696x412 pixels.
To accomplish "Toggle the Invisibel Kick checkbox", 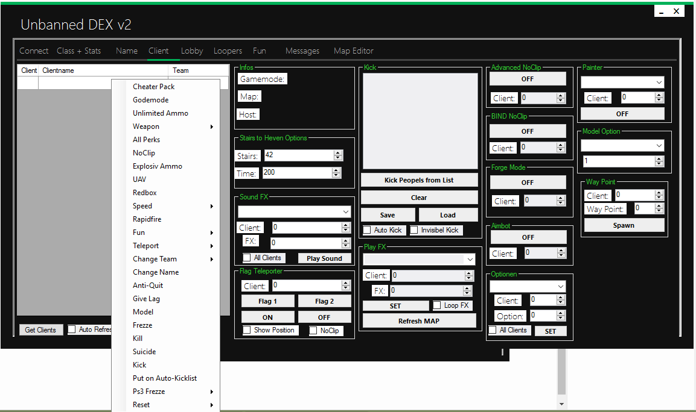I will point(414,230).
